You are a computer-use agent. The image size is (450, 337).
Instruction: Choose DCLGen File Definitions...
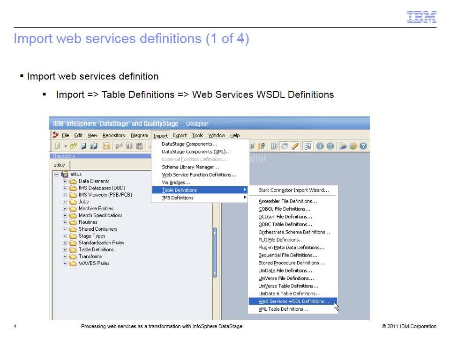click(293, 217)
